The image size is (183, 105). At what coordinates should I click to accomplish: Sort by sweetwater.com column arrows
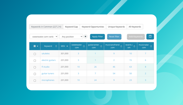(84, 46)
